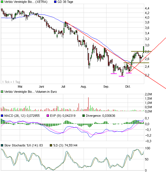Click the '4,2' price axis value
Screen dimensions: 166x173
(x=147, y=13)
